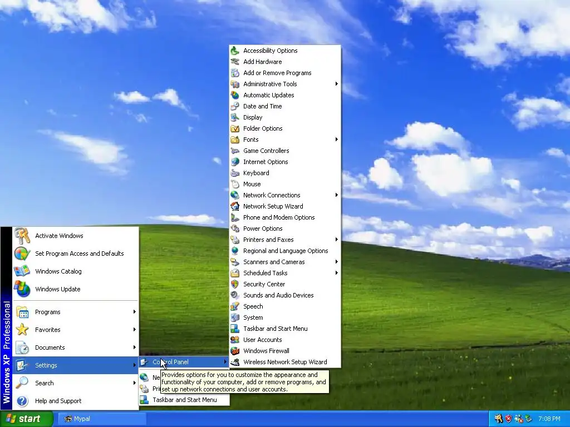Screen dimensions: 570x427
Task: Expand the Fonts submenu arrow
Action: click(337, 140)
